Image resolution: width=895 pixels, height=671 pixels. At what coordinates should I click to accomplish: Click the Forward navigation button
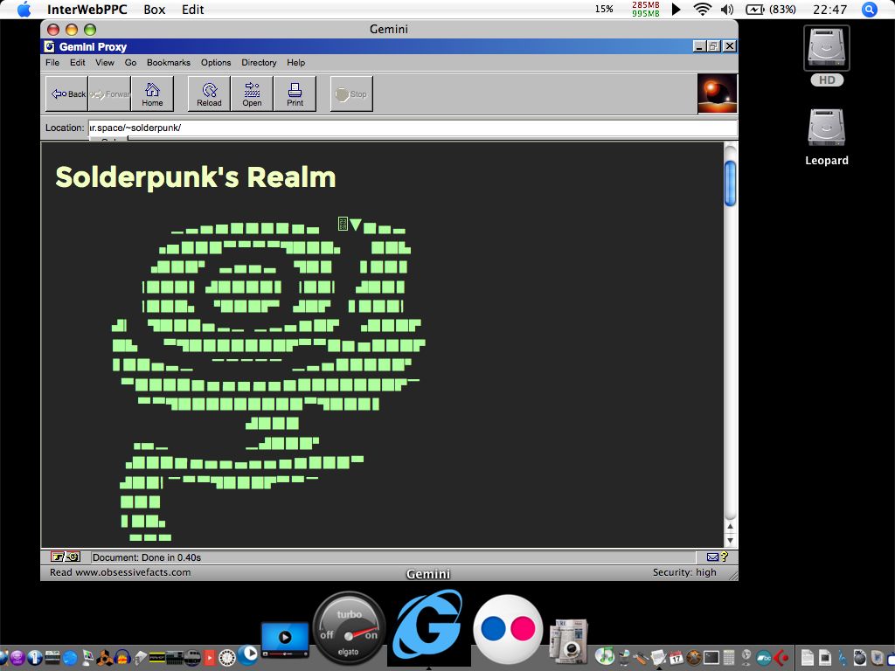coord(109,93)
